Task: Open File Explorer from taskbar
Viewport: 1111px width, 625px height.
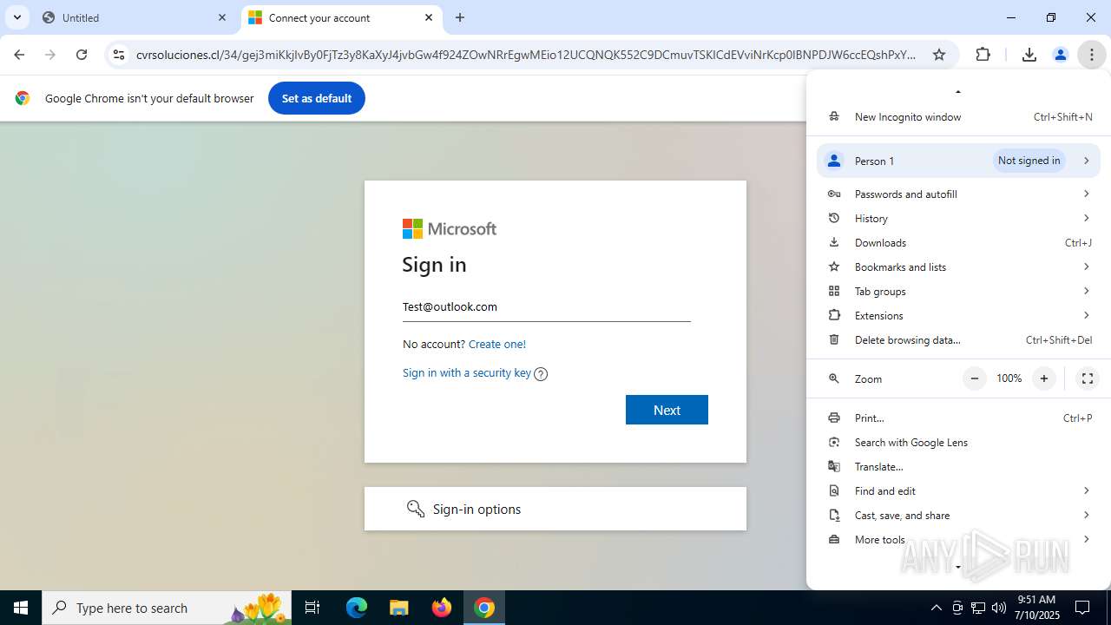Action: [x=398, y=608]
